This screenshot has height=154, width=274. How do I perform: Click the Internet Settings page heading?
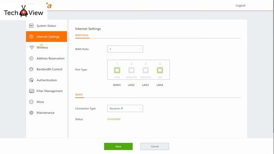[x=88, y=29]
